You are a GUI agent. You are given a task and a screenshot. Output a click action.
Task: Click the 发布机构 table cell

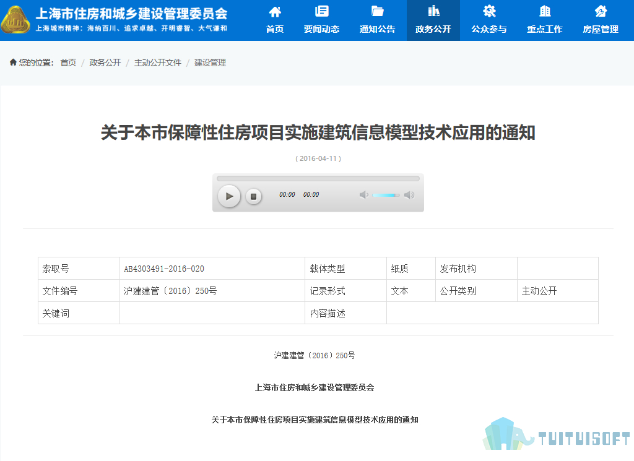pyautogui.click(x=476, y=269)
